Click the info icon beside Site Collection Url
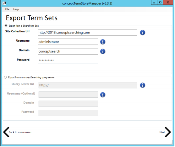This screenshot has width=175, height=147. point(143,33)
